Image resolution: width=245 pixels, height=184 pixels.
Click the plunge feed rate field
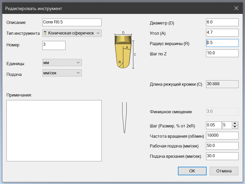pyautogui.click(x=222, y=156)
